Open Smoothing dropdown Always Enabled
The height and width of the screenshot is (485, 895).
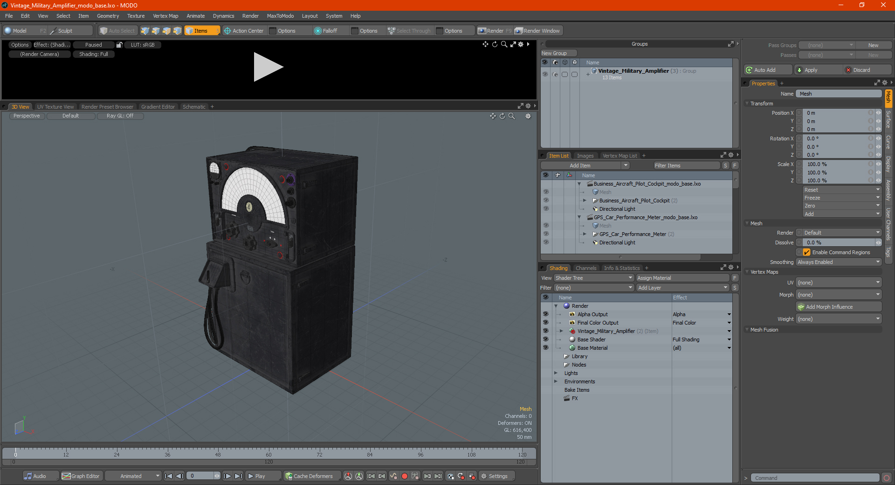(839, 262)
